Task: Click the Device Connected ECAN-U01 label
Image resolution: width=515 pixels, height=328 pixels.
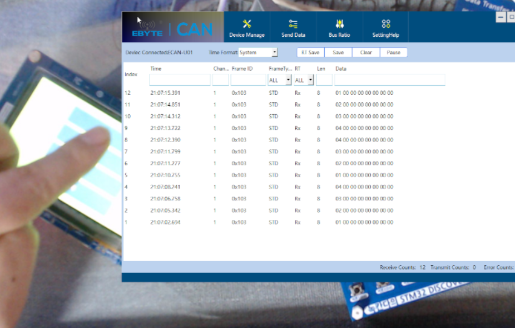Action: [x=159, y=52]
